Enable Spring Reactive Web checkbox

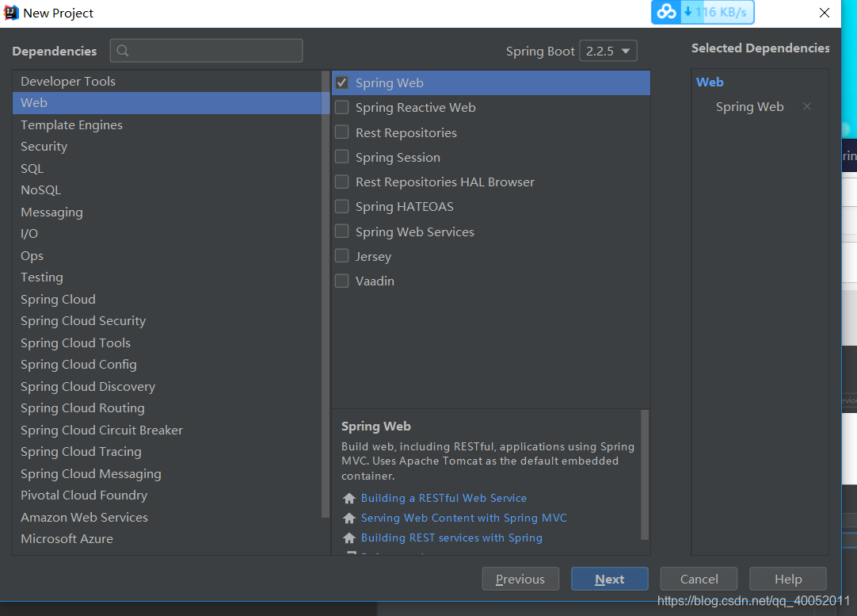pos(341,107)
